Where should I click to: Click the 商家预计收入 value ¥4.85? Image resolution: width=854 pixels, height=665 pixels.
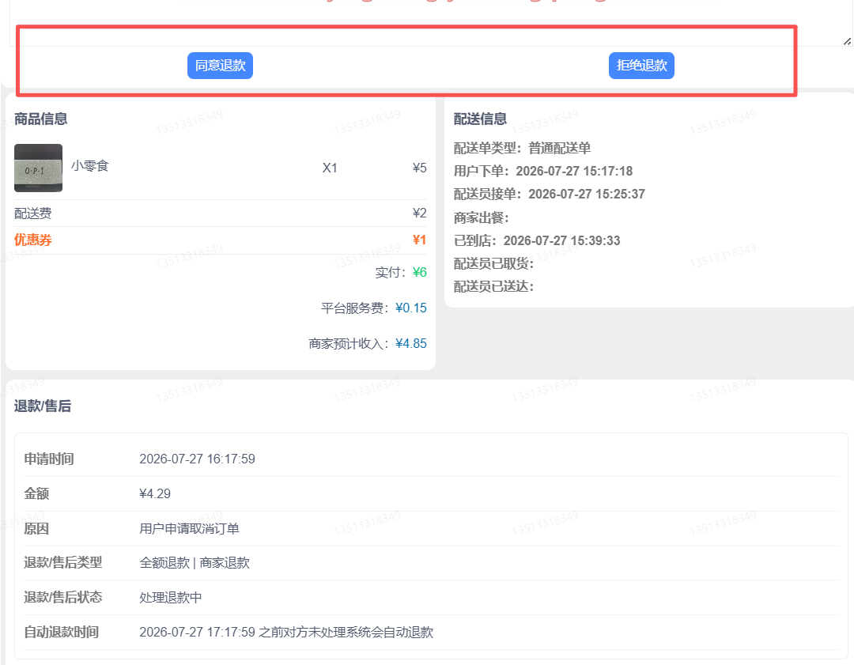pos(411,343)
